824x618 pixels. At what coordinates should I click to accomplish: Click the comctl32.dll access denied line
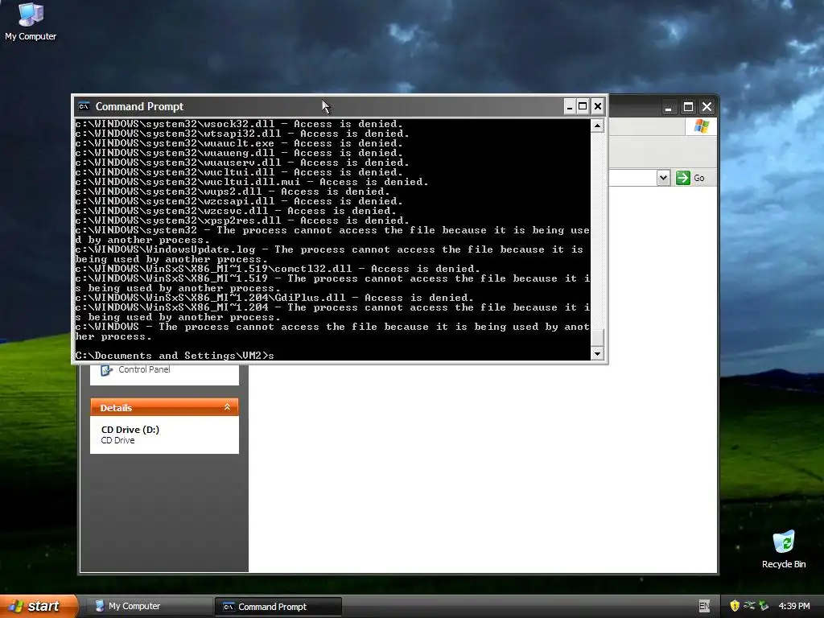[278, 269]
